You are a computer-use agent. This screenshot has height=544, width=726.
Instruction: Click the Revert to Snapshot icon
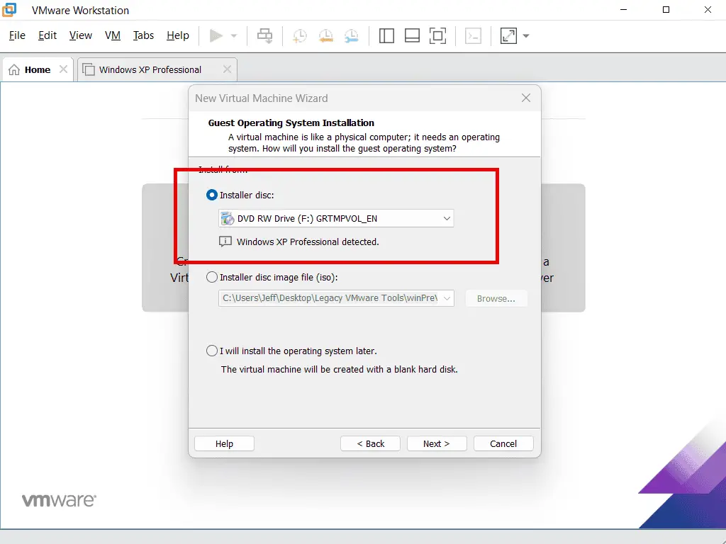[326, 35]
